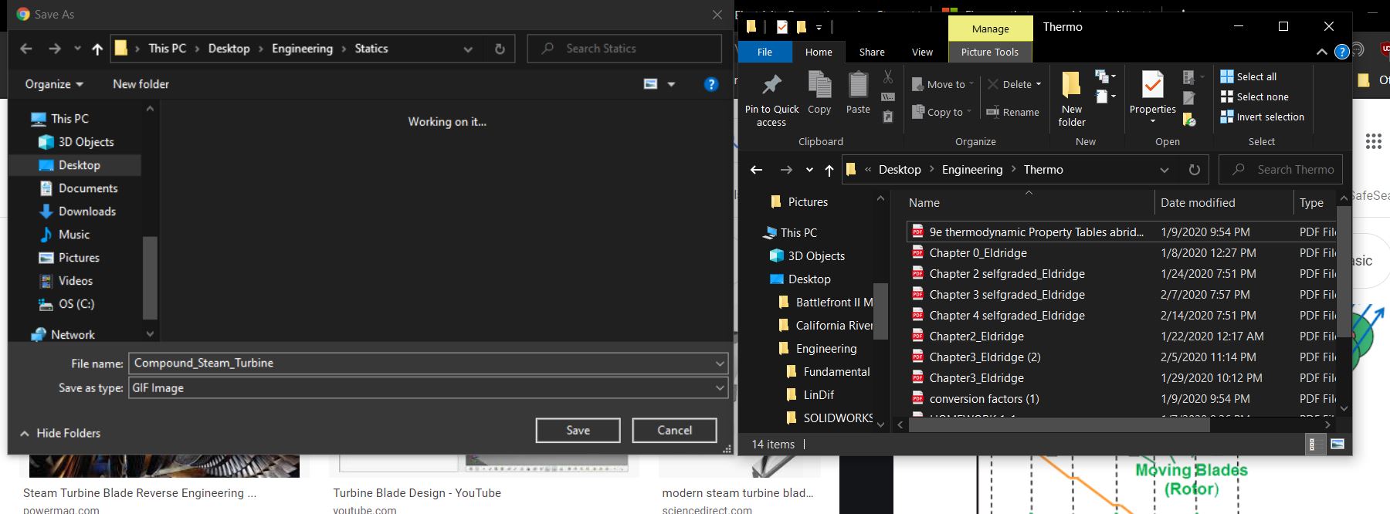
Task: Click the Paste icon in Clipboard group
Action: (858, 84)
